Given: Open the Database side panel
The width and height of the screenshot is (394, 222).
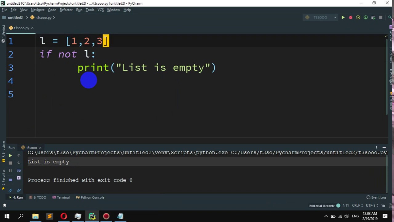Looking at the screenshot, I should (391, 101).
